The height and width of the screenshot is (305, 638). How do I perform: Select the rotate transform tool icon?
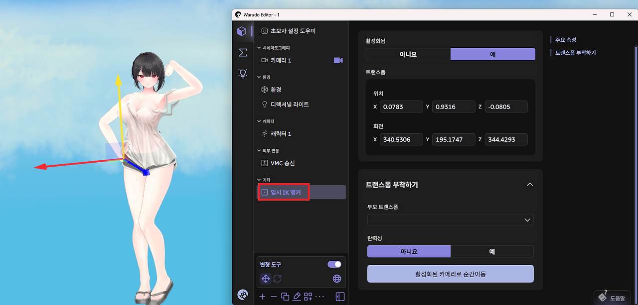277,279
